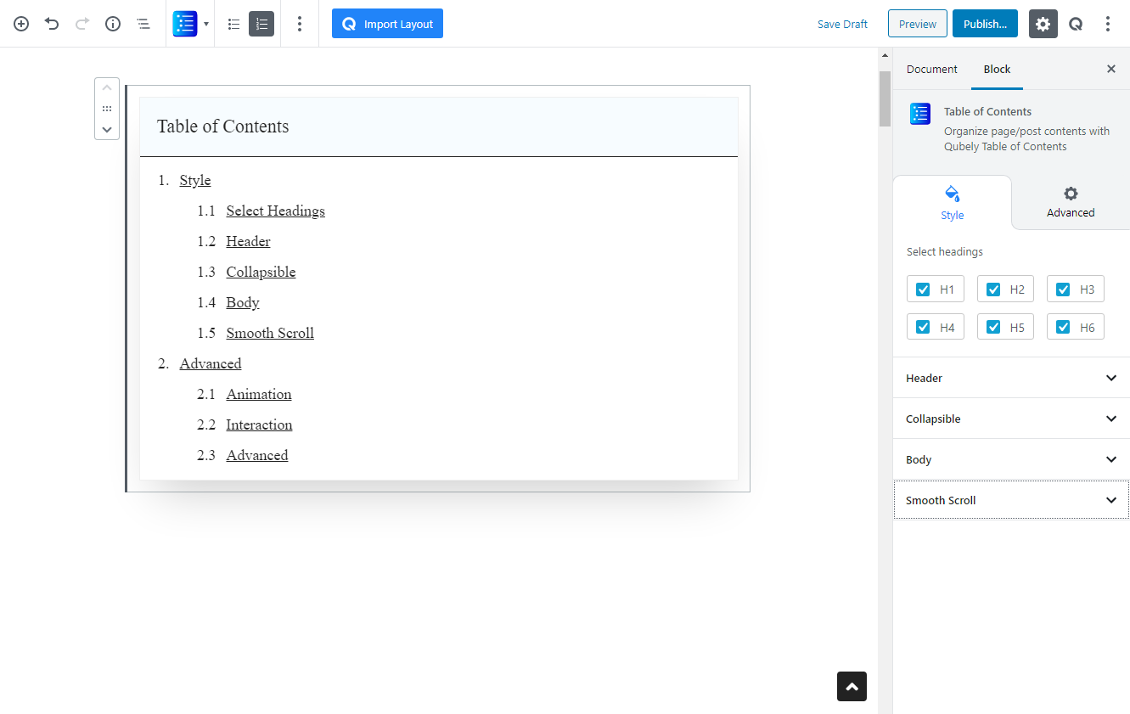Click the Body link in contents list

click(x=243, y=302)
